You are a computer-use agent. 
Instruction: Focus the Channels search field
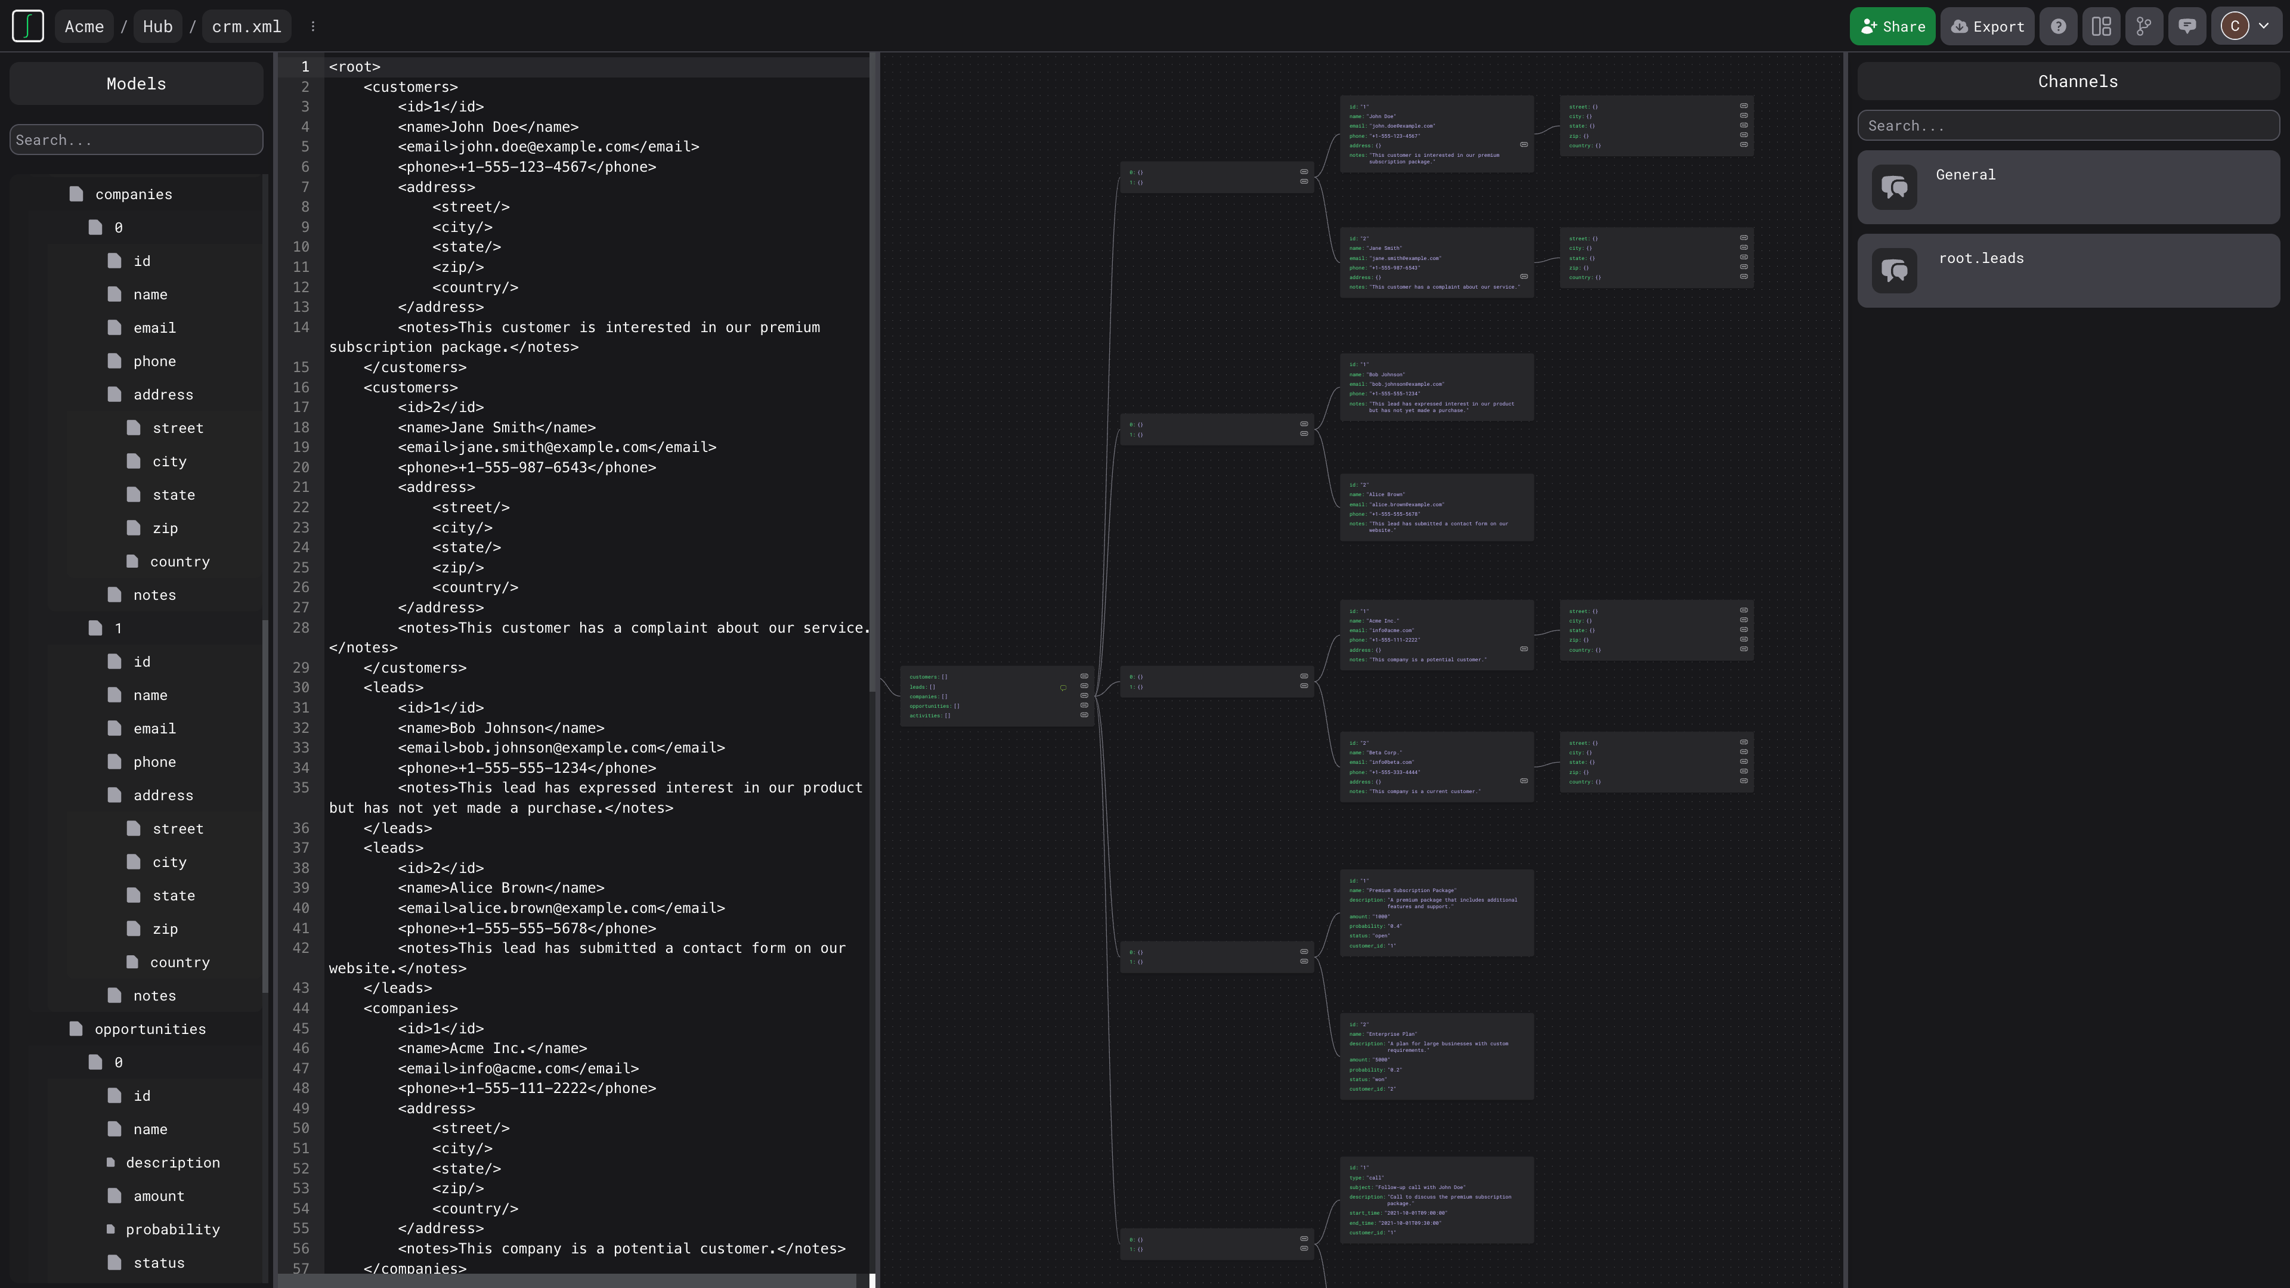point(2068,126)
